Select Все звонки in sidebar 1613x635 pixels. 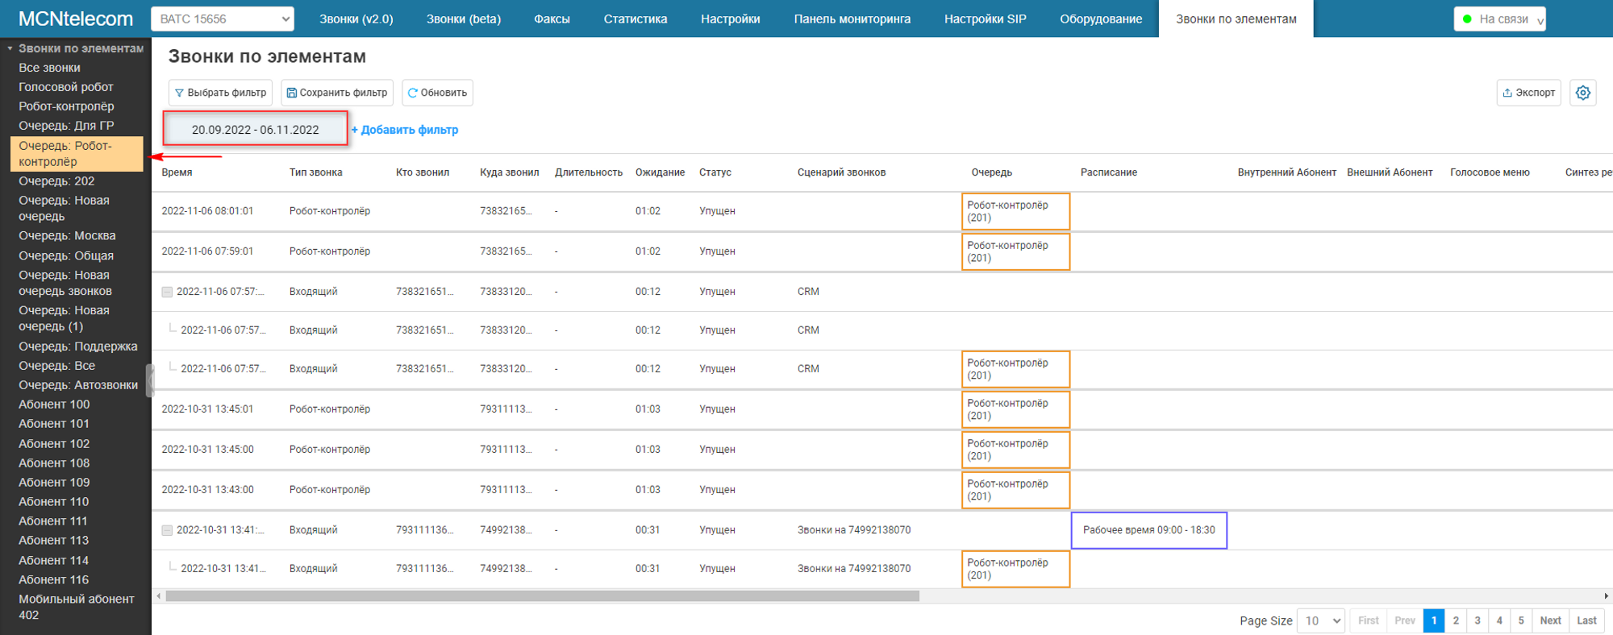pyautogui.click(x=50, y=68)
